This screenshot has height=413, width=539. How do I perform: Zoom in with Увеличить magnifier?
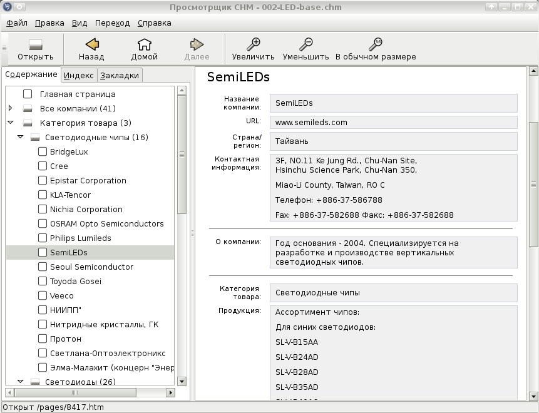tap(254, 44)
